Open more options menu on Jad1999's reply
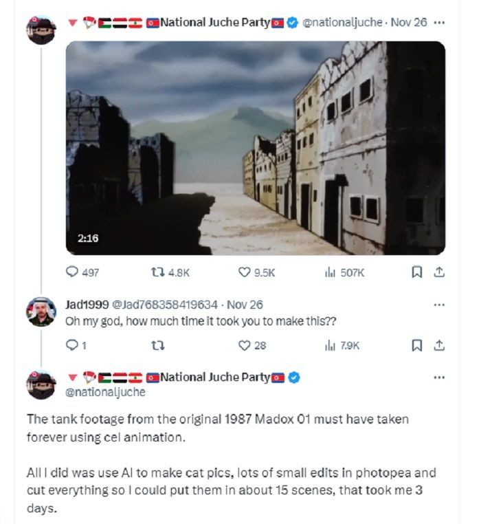Viewport: 481px width, 524px height. 439,305
